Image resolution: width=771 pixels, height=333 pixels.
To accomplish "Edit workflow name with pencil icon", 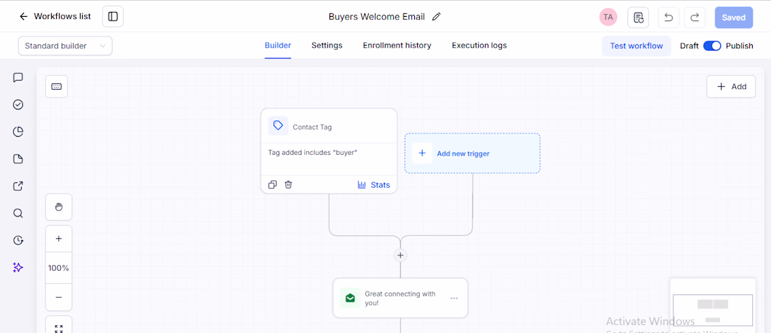I will 436,17.
